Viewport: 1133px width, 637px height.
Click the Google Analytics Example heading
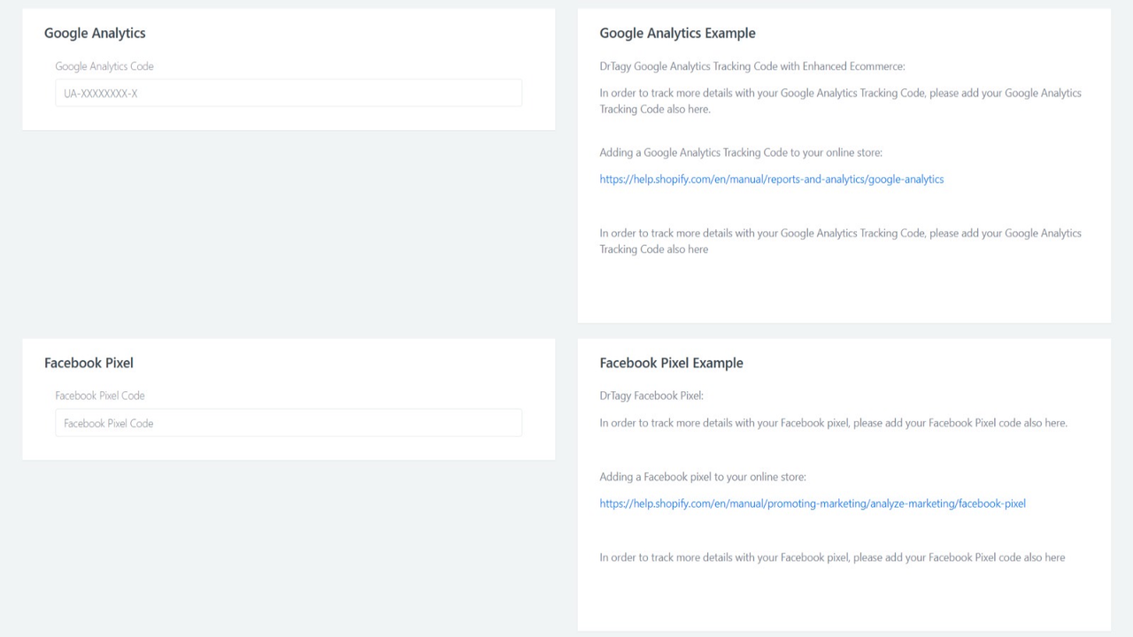tap(677, 33)
